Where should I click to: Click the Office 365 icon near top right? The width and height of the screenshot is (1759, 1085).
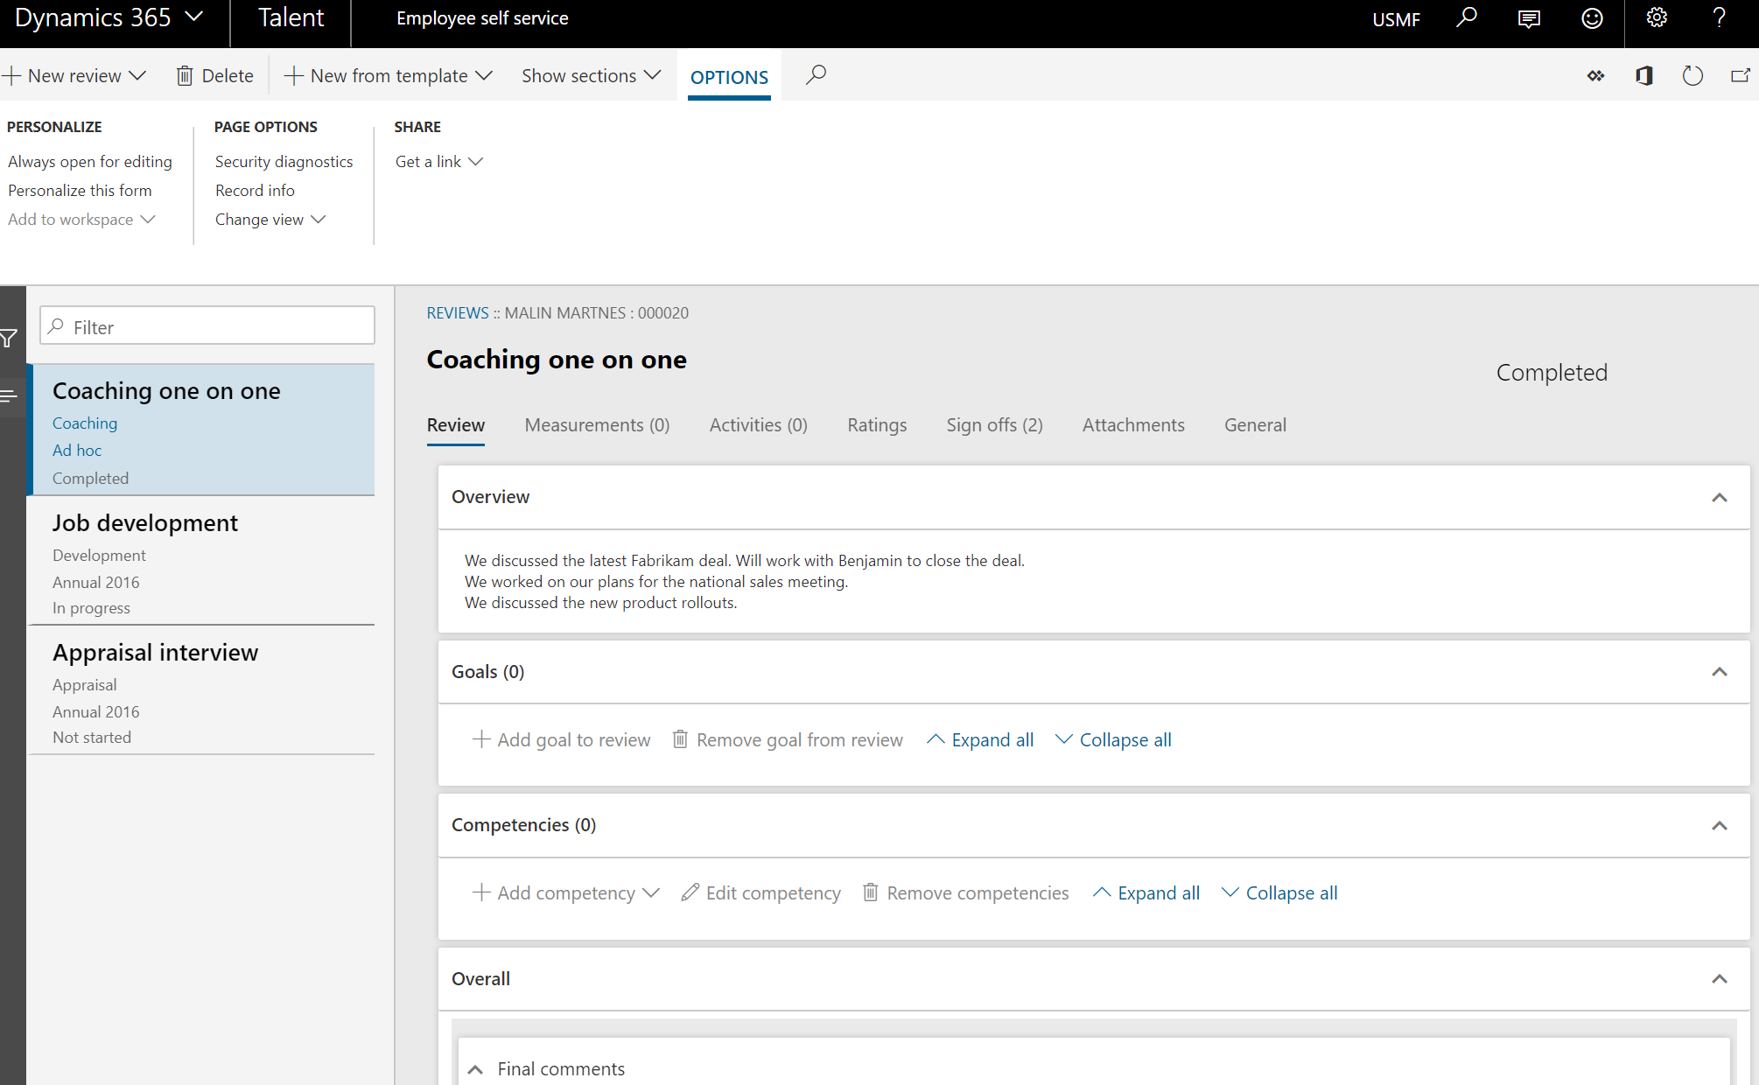pos(1643,75)
